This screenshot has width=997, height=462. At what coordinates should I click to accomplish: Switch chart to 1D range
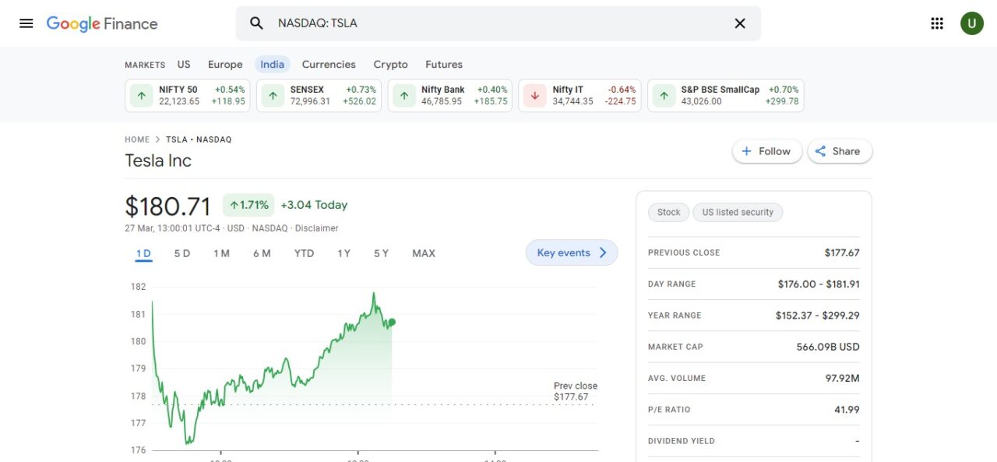coord(143,253)
